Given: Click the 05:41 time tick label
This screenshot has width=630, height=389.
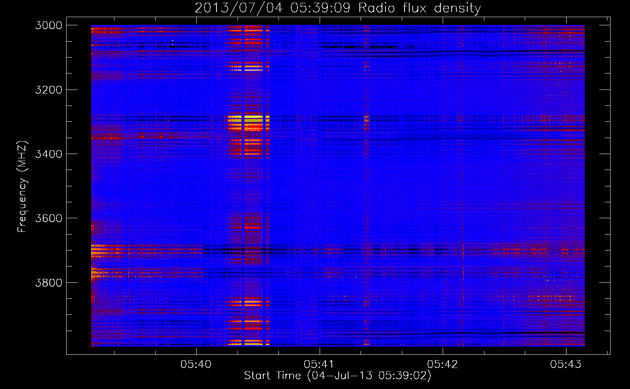Looking at the screenshot, I should click(x=319, y=364).
